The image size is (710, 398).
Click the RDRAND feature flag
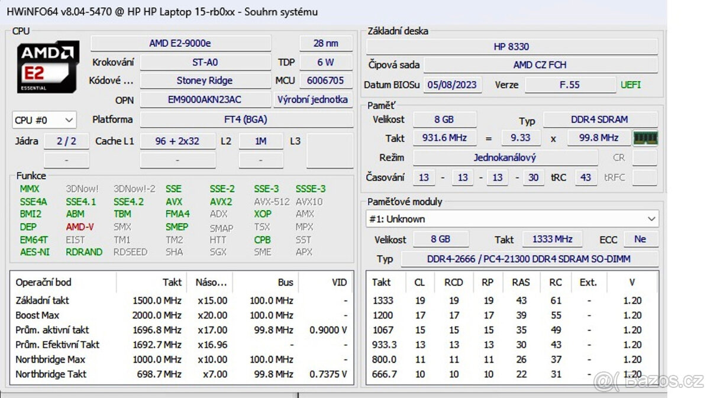[83, 252]
